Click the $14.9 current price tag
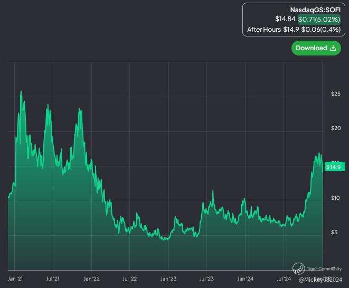The width and height of the screenshot is (349, 288). click(335, 167)
